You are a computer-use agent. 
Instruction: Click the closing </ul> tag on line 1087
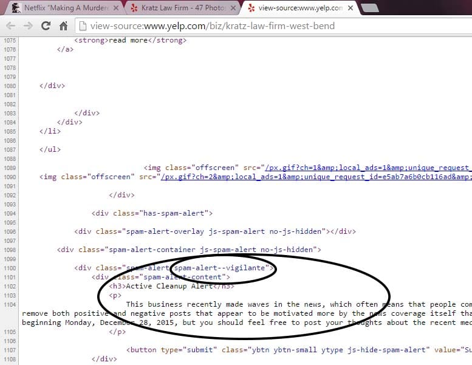pos(50,149)
